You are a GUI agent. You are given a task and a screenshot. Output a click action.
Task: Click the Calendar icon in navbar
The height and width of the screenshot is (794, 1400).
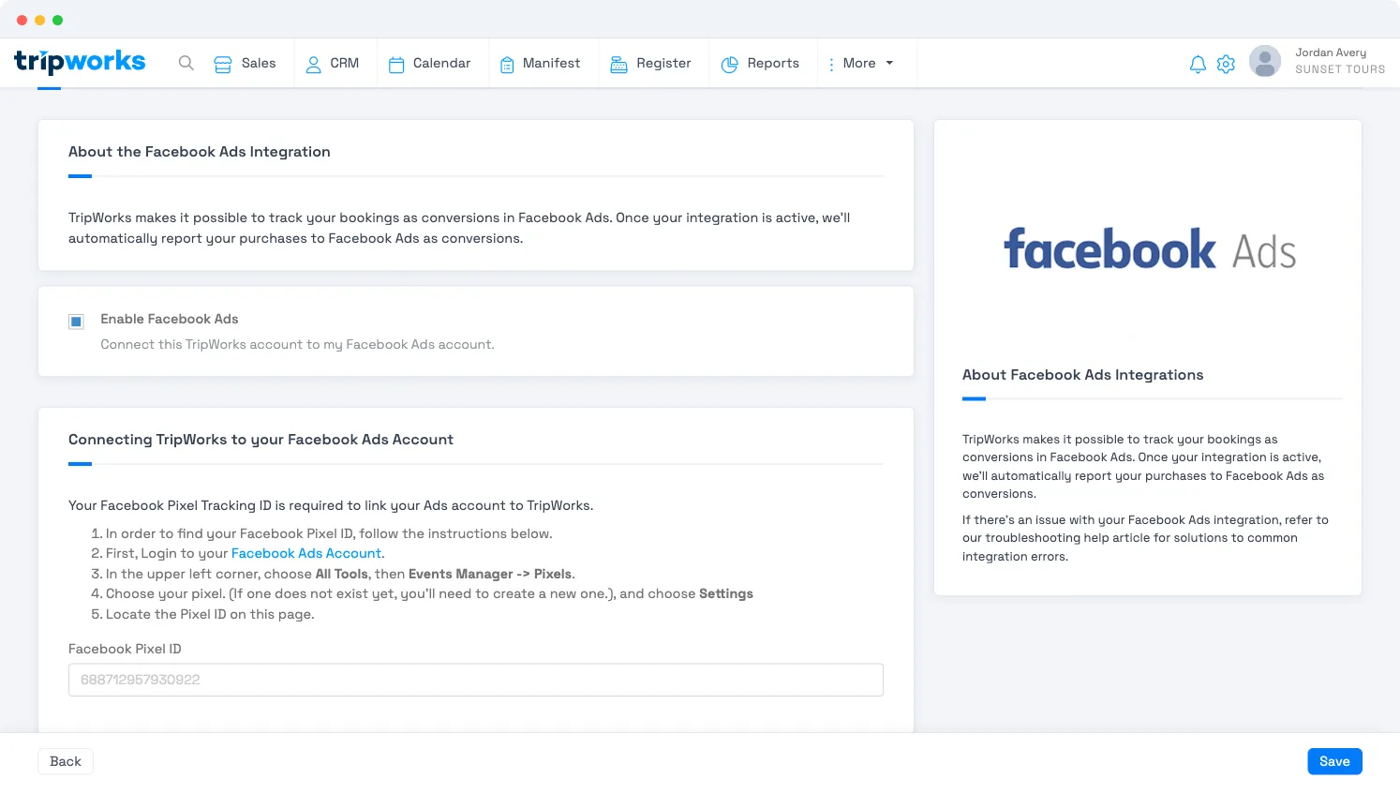click(396, 64)
